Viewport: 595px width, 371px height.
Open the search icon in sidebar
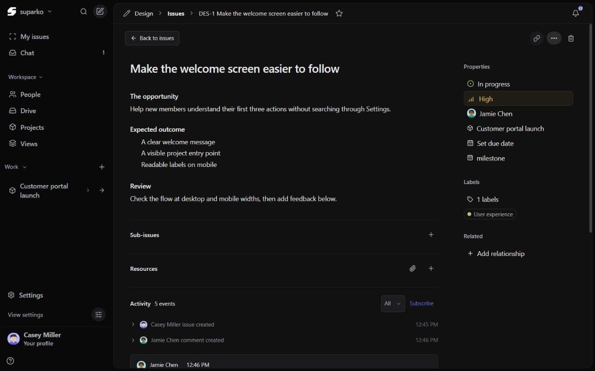[84, 12]
